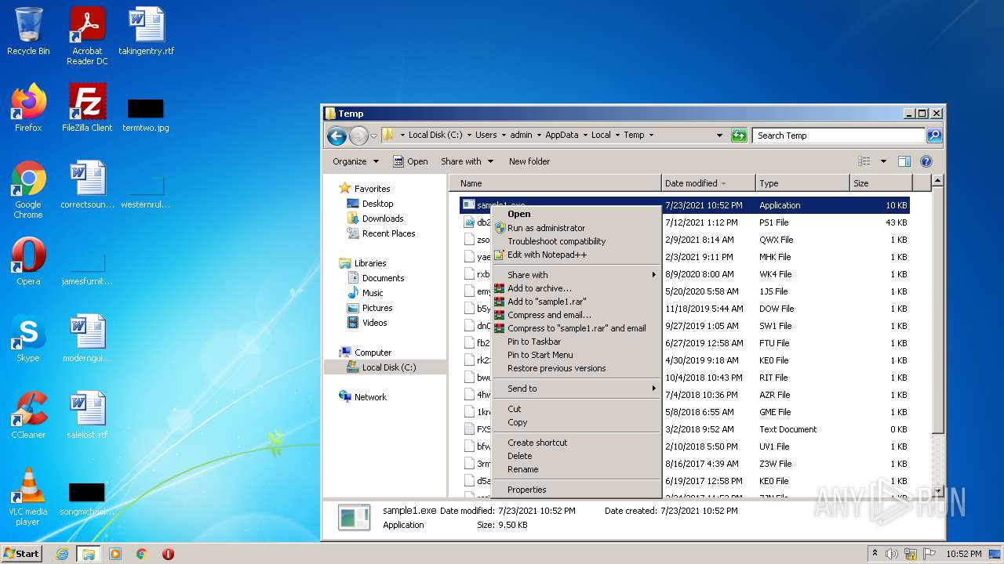
Task: Open address bar history dropdown
Action: [x=719, y=136]
